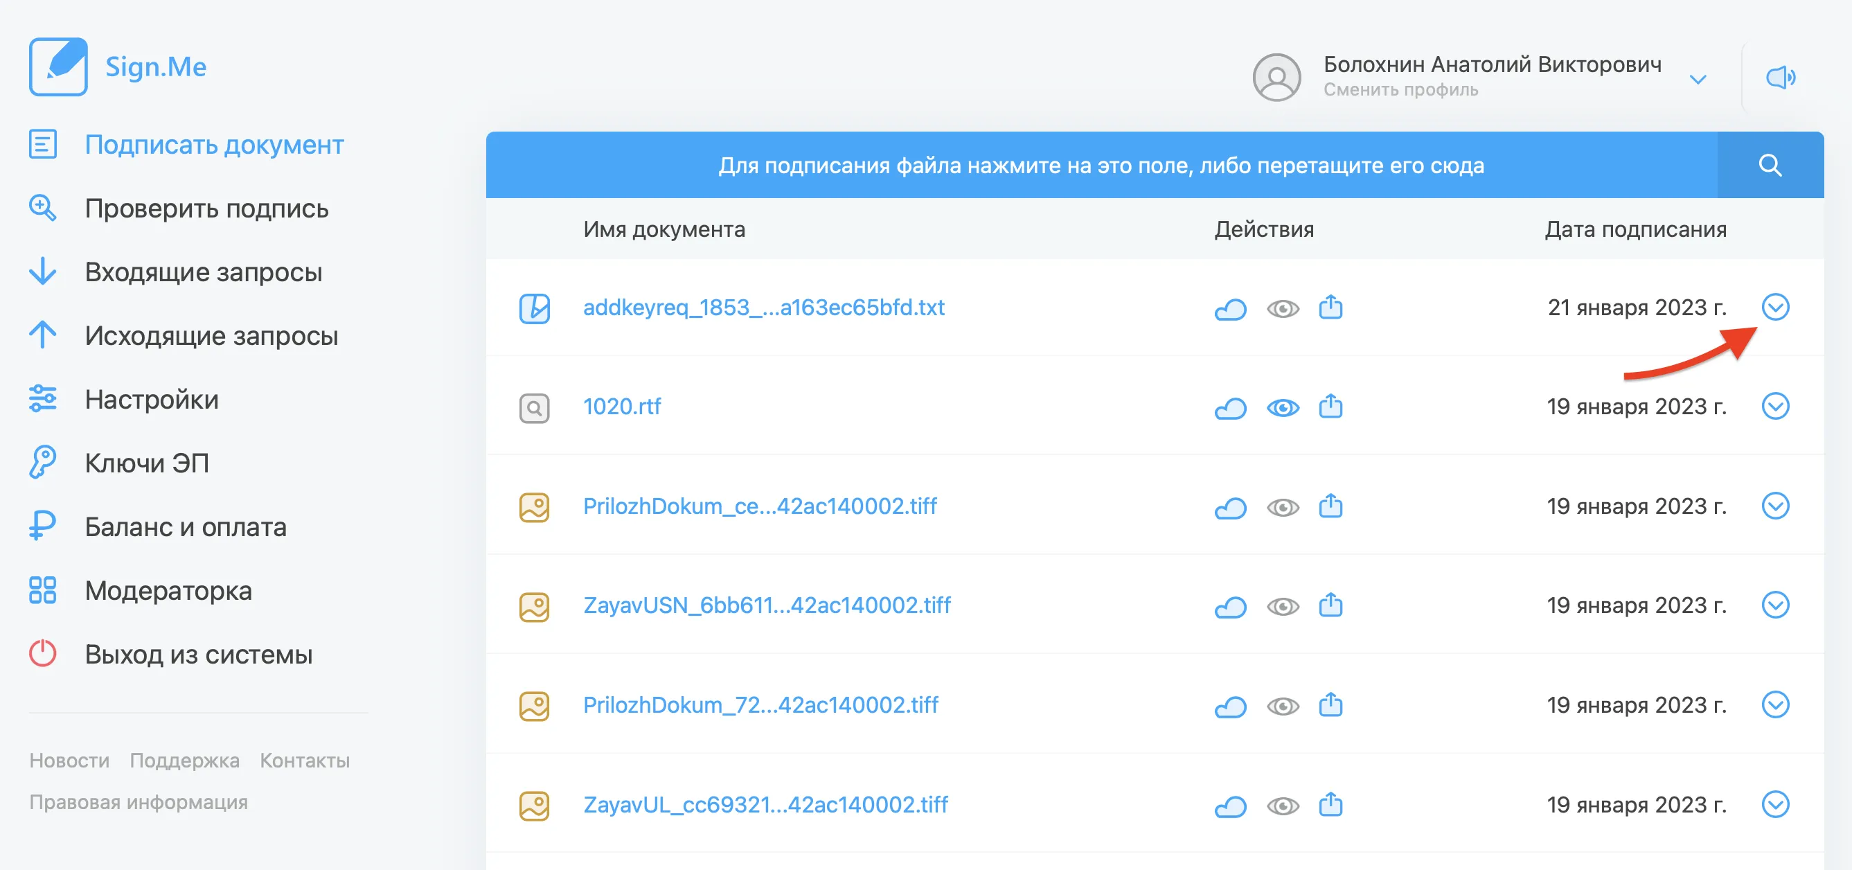Open Настройки section
The image size is (1852, 870).
point(123,399)
